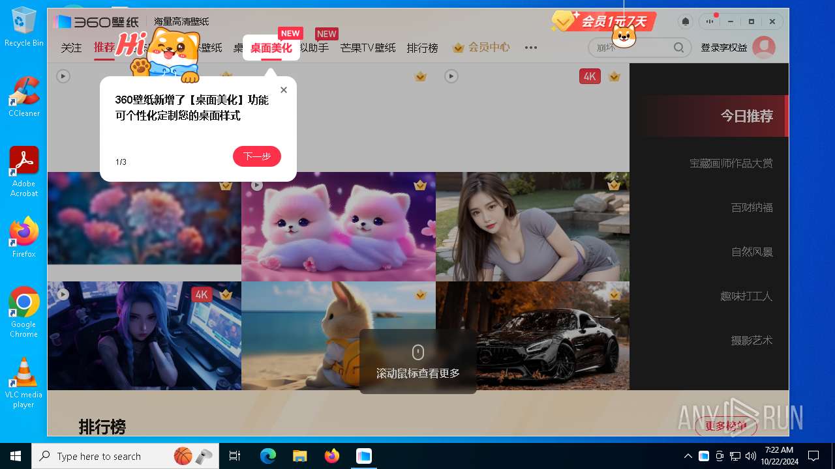Viewport: 835px width, 469px height.
Task: Open VLC media player desktop shortcut
Action: pyautogui.click(x=24, y=382)
